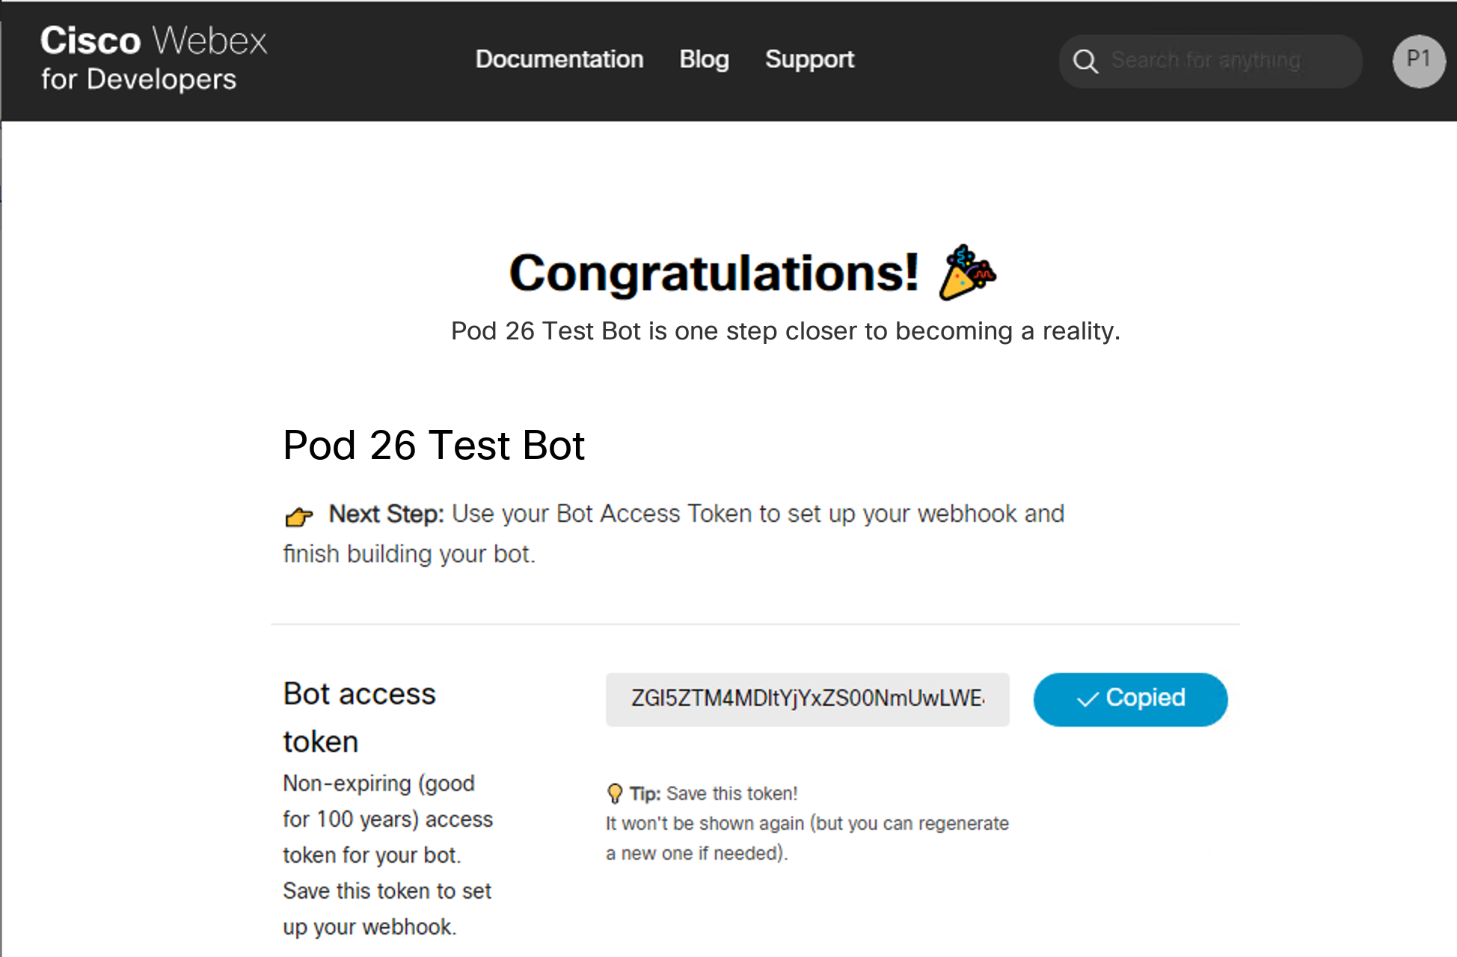
Task: Click the 'Bot access token' label
Action: [358, 716]
